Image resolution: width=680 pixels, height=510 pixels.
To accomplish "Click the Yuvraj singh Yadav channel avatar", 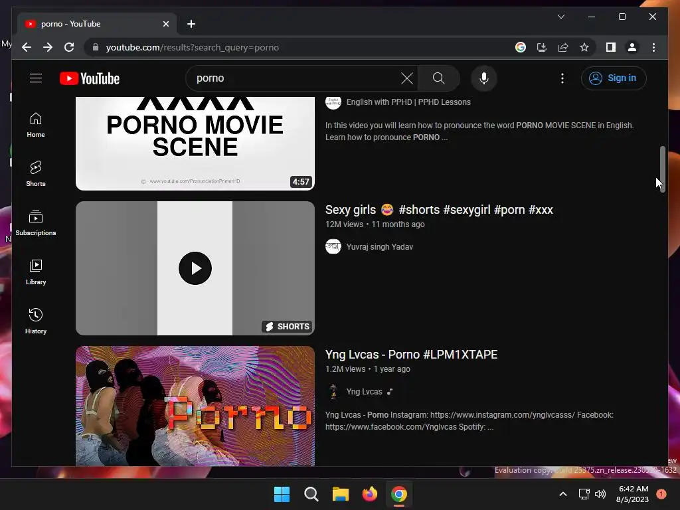I will tap(333, 246).
